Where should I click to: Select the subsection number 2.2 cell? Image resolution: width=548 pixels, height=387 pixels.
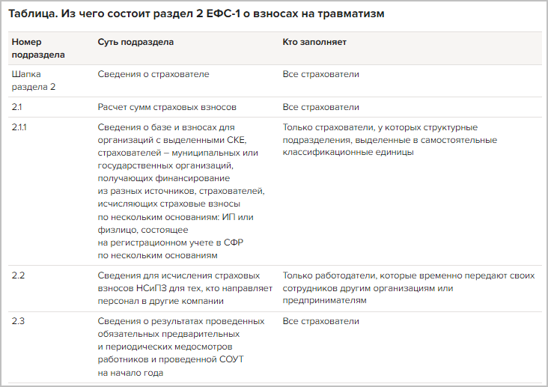pos(19,275)
